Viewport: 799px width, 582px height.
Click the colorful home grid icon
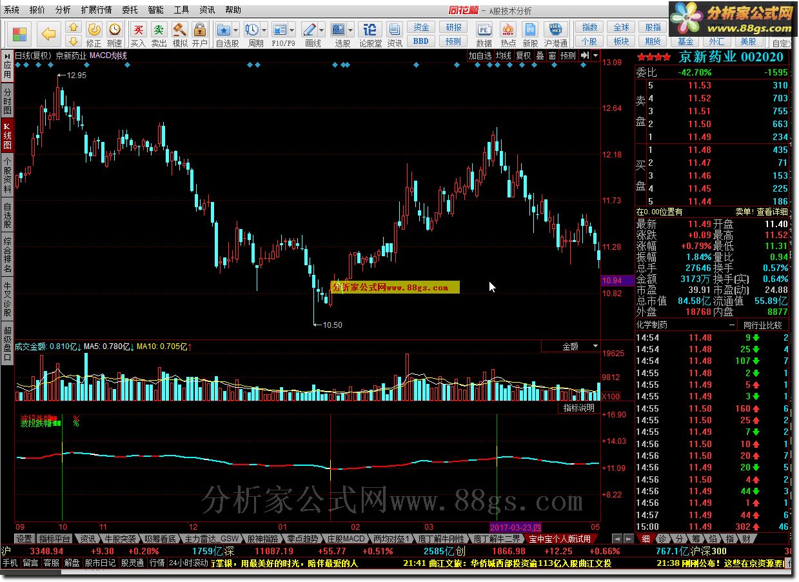(x=20, y=34)
